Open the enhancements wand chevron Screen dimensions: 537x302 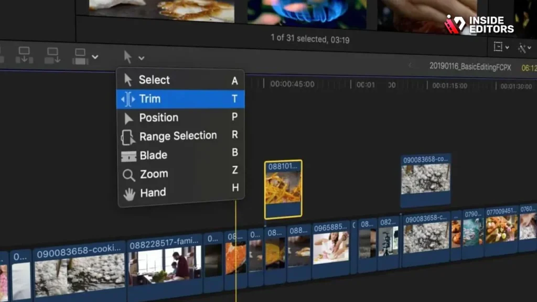click(530, 48)
